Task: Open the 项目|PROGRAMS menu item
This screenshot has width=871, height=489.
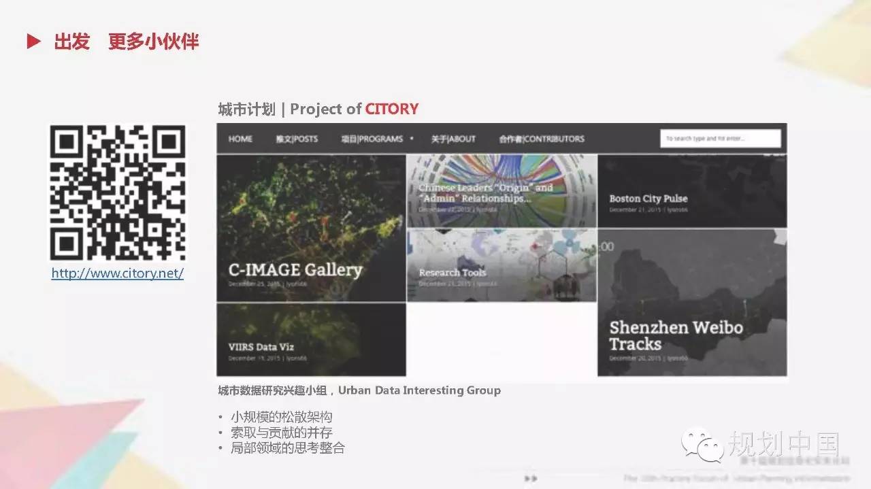Action: click(x=372, y=139)
